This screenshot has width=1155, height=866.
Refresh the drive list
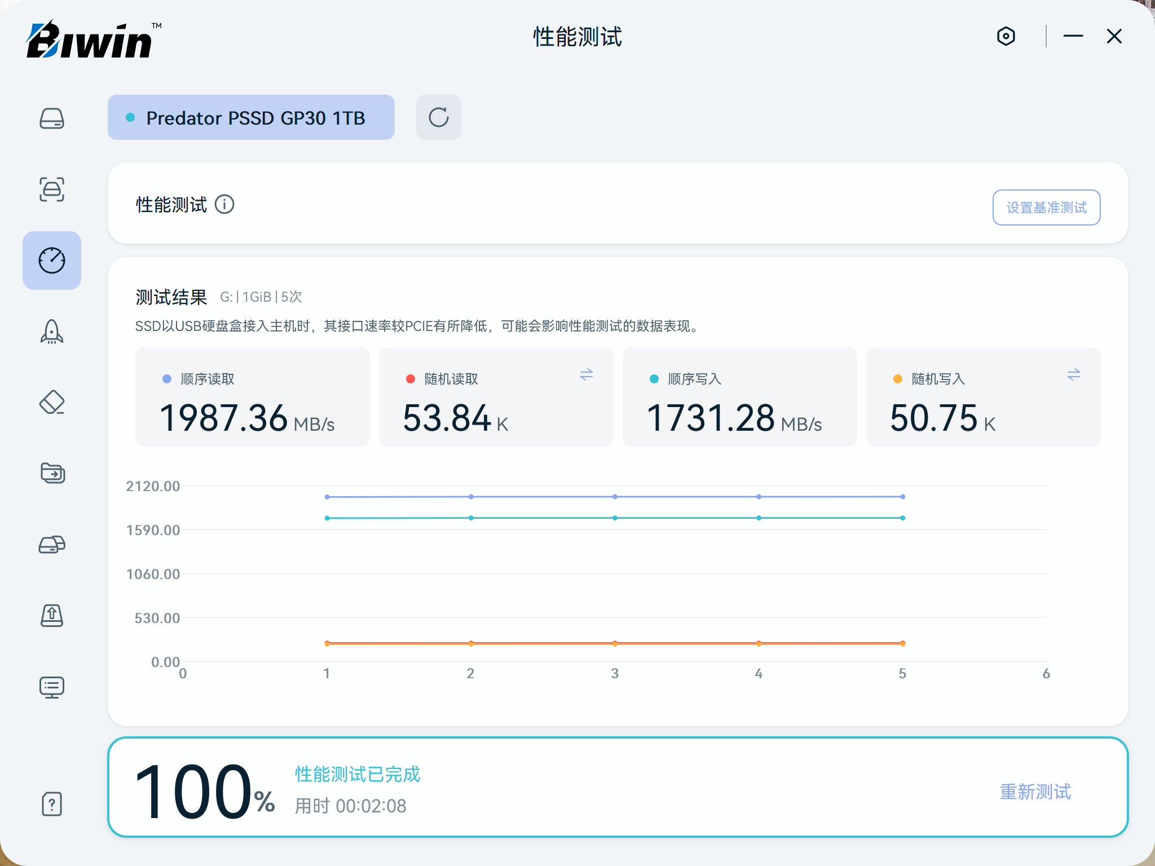pyautogui.click(x=438, y=117)
